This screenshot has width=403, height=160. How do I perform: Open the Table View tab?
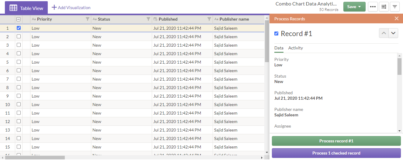26,8
